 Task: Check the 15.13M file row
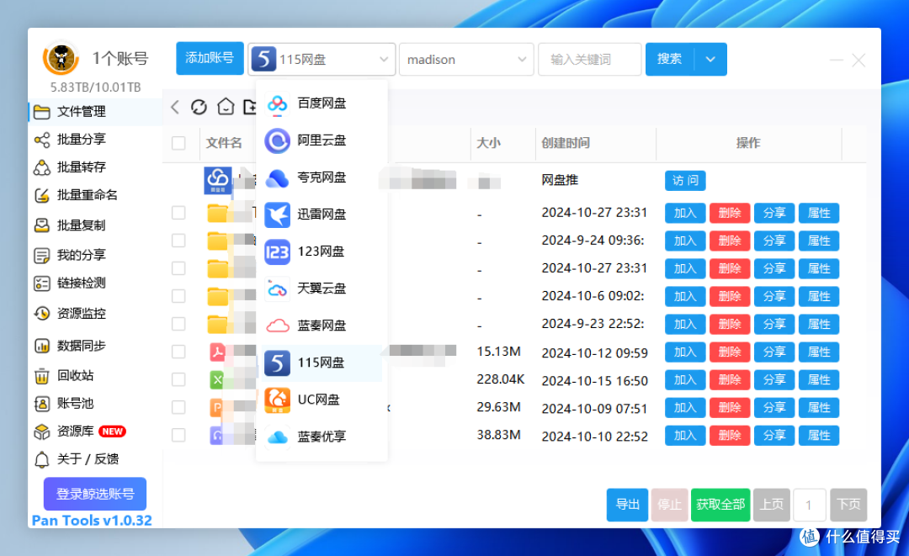click(x=178, y=352)
